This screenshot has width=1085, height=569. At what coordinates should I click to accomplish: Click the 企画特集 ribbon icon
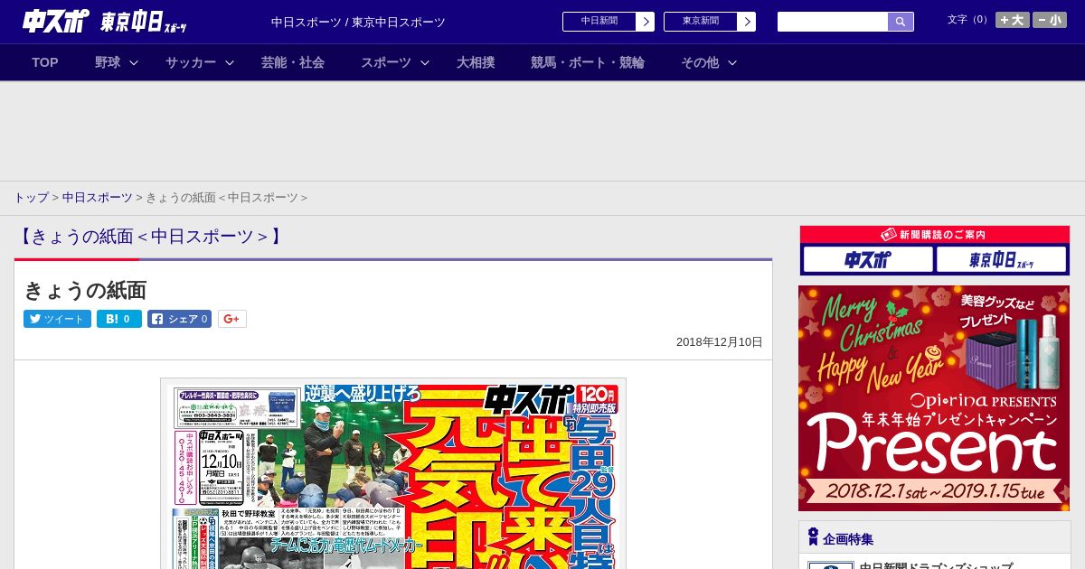[813, 537]
